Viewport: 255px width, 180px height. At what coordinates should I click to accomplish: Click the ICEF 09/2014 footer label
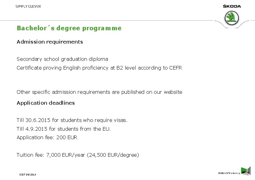point(28,175)
